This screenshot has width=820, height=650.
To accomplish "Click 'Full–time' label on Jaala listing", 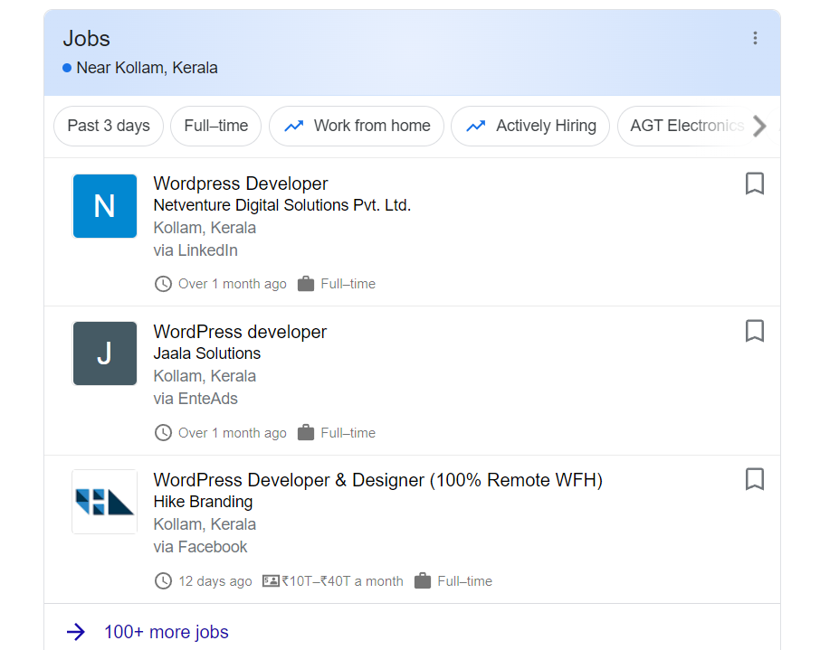I will tap(348, 433).
